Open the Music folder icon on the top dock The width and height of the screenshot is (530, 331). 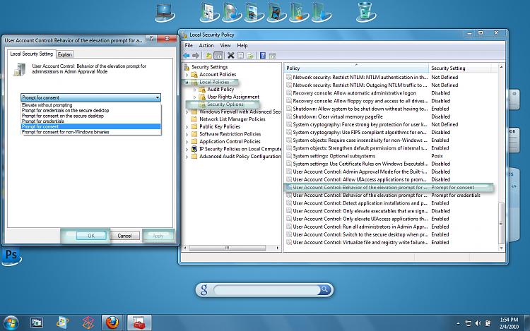[x=232, y=13]
